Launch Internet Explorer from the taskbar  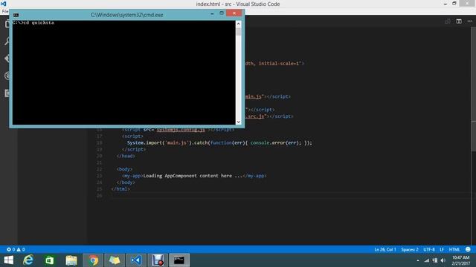coord(28,260)
